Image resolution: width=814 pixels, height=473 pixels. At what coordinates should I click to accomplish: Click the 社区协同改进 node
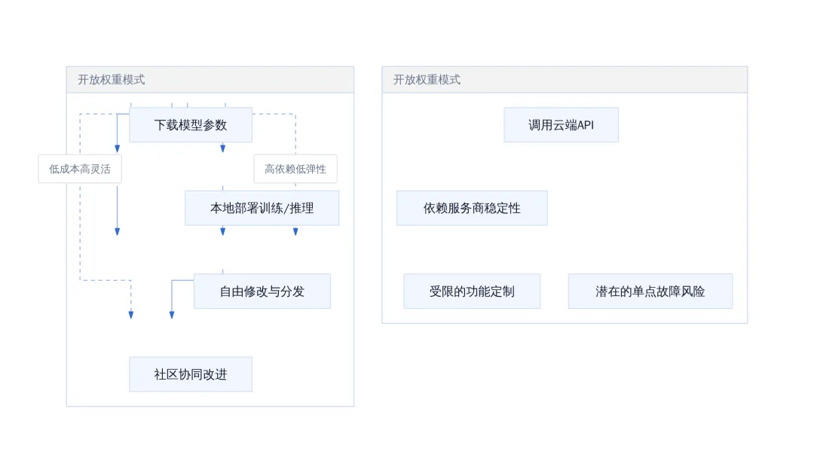point(191,374)
